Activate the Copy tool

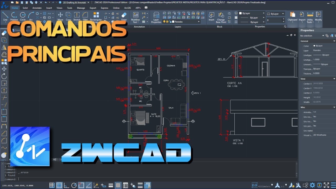tap(69, 16)
